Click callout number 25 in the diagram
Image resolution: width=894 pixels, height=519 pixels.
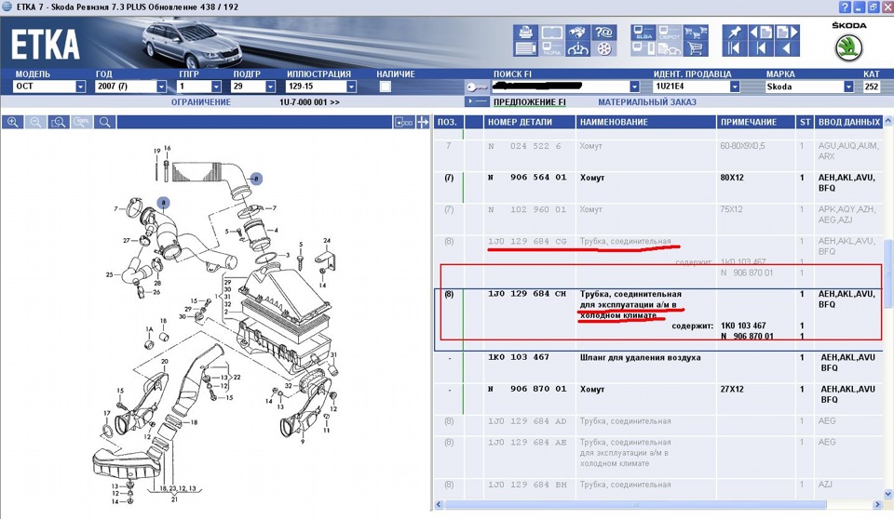pos(109,274)
